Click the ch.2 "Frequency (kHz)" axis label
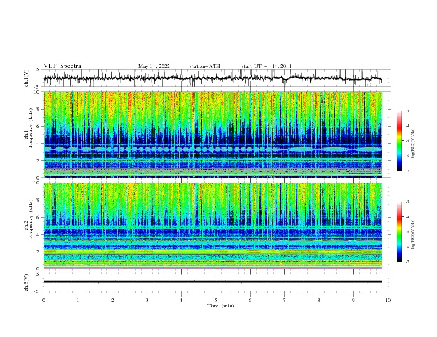This screenshot has height=337, width=437. (31, 219)
